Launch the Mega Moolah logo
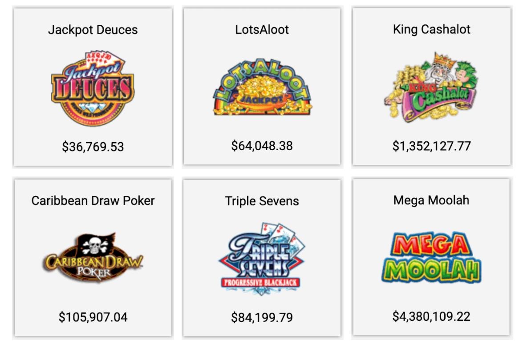This screenshot has width=523, height=347. [x=431, y=257]
